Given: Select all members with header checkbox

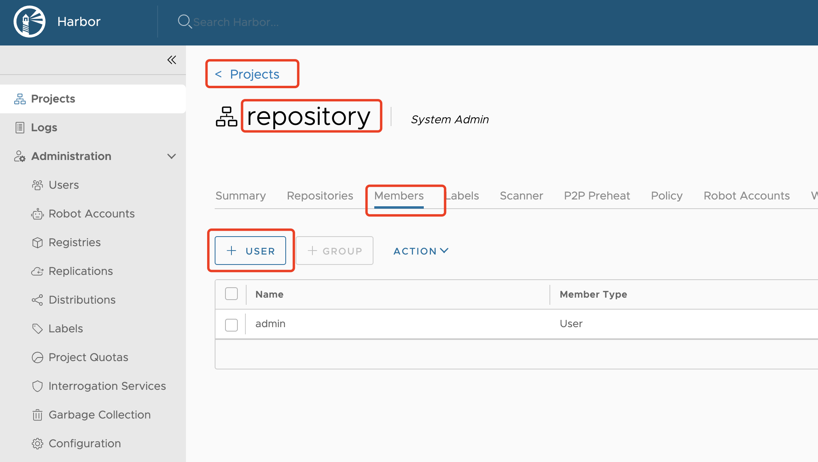Looking at the screenshot, I should 231,294.
